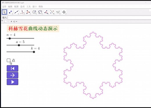Viewport: 151px width, 108px height.
Task: Select the Perpendicular Line tool
Action: [x=22, y=12]
